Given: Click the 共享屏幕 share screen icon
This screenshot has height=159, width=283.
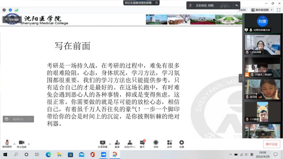Looking at the screenshot, I should (x=103, y=144).
